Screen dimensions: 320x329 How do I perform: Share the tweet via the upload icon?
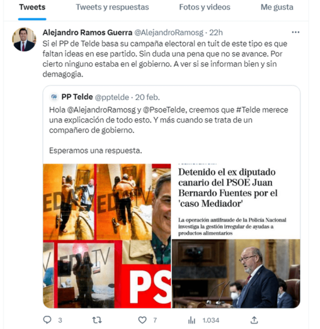point(254,320)
